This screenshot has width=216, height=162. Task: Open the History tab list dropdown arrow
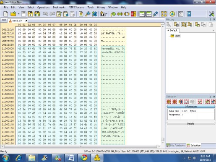click(x=213, y=31)
